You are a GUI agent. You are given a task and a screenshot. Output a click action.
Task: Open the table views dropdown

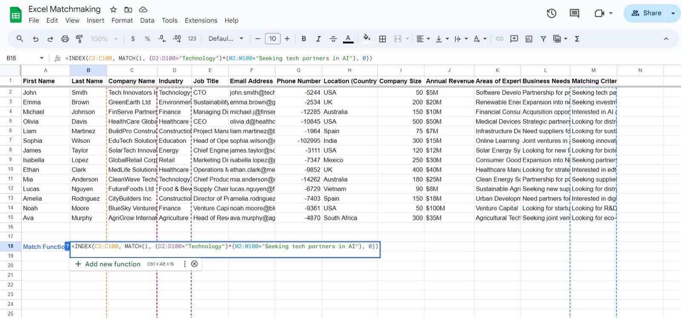tap(560, 39)
